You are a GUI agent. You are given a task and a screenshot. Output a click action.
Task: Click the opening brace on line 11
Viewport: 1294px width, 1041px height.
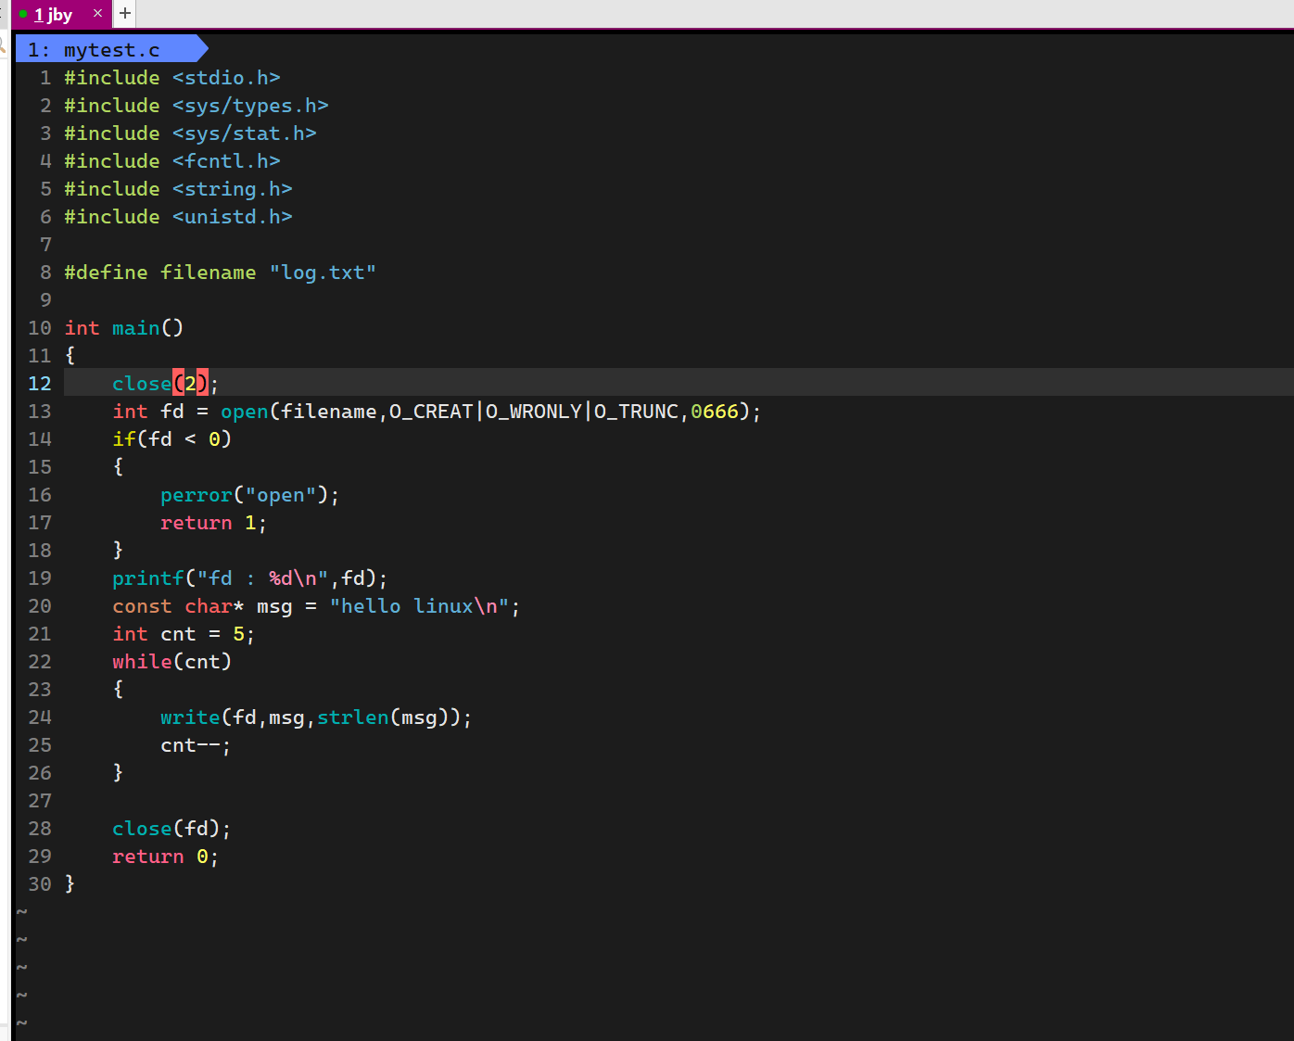[x=70, y=356]
